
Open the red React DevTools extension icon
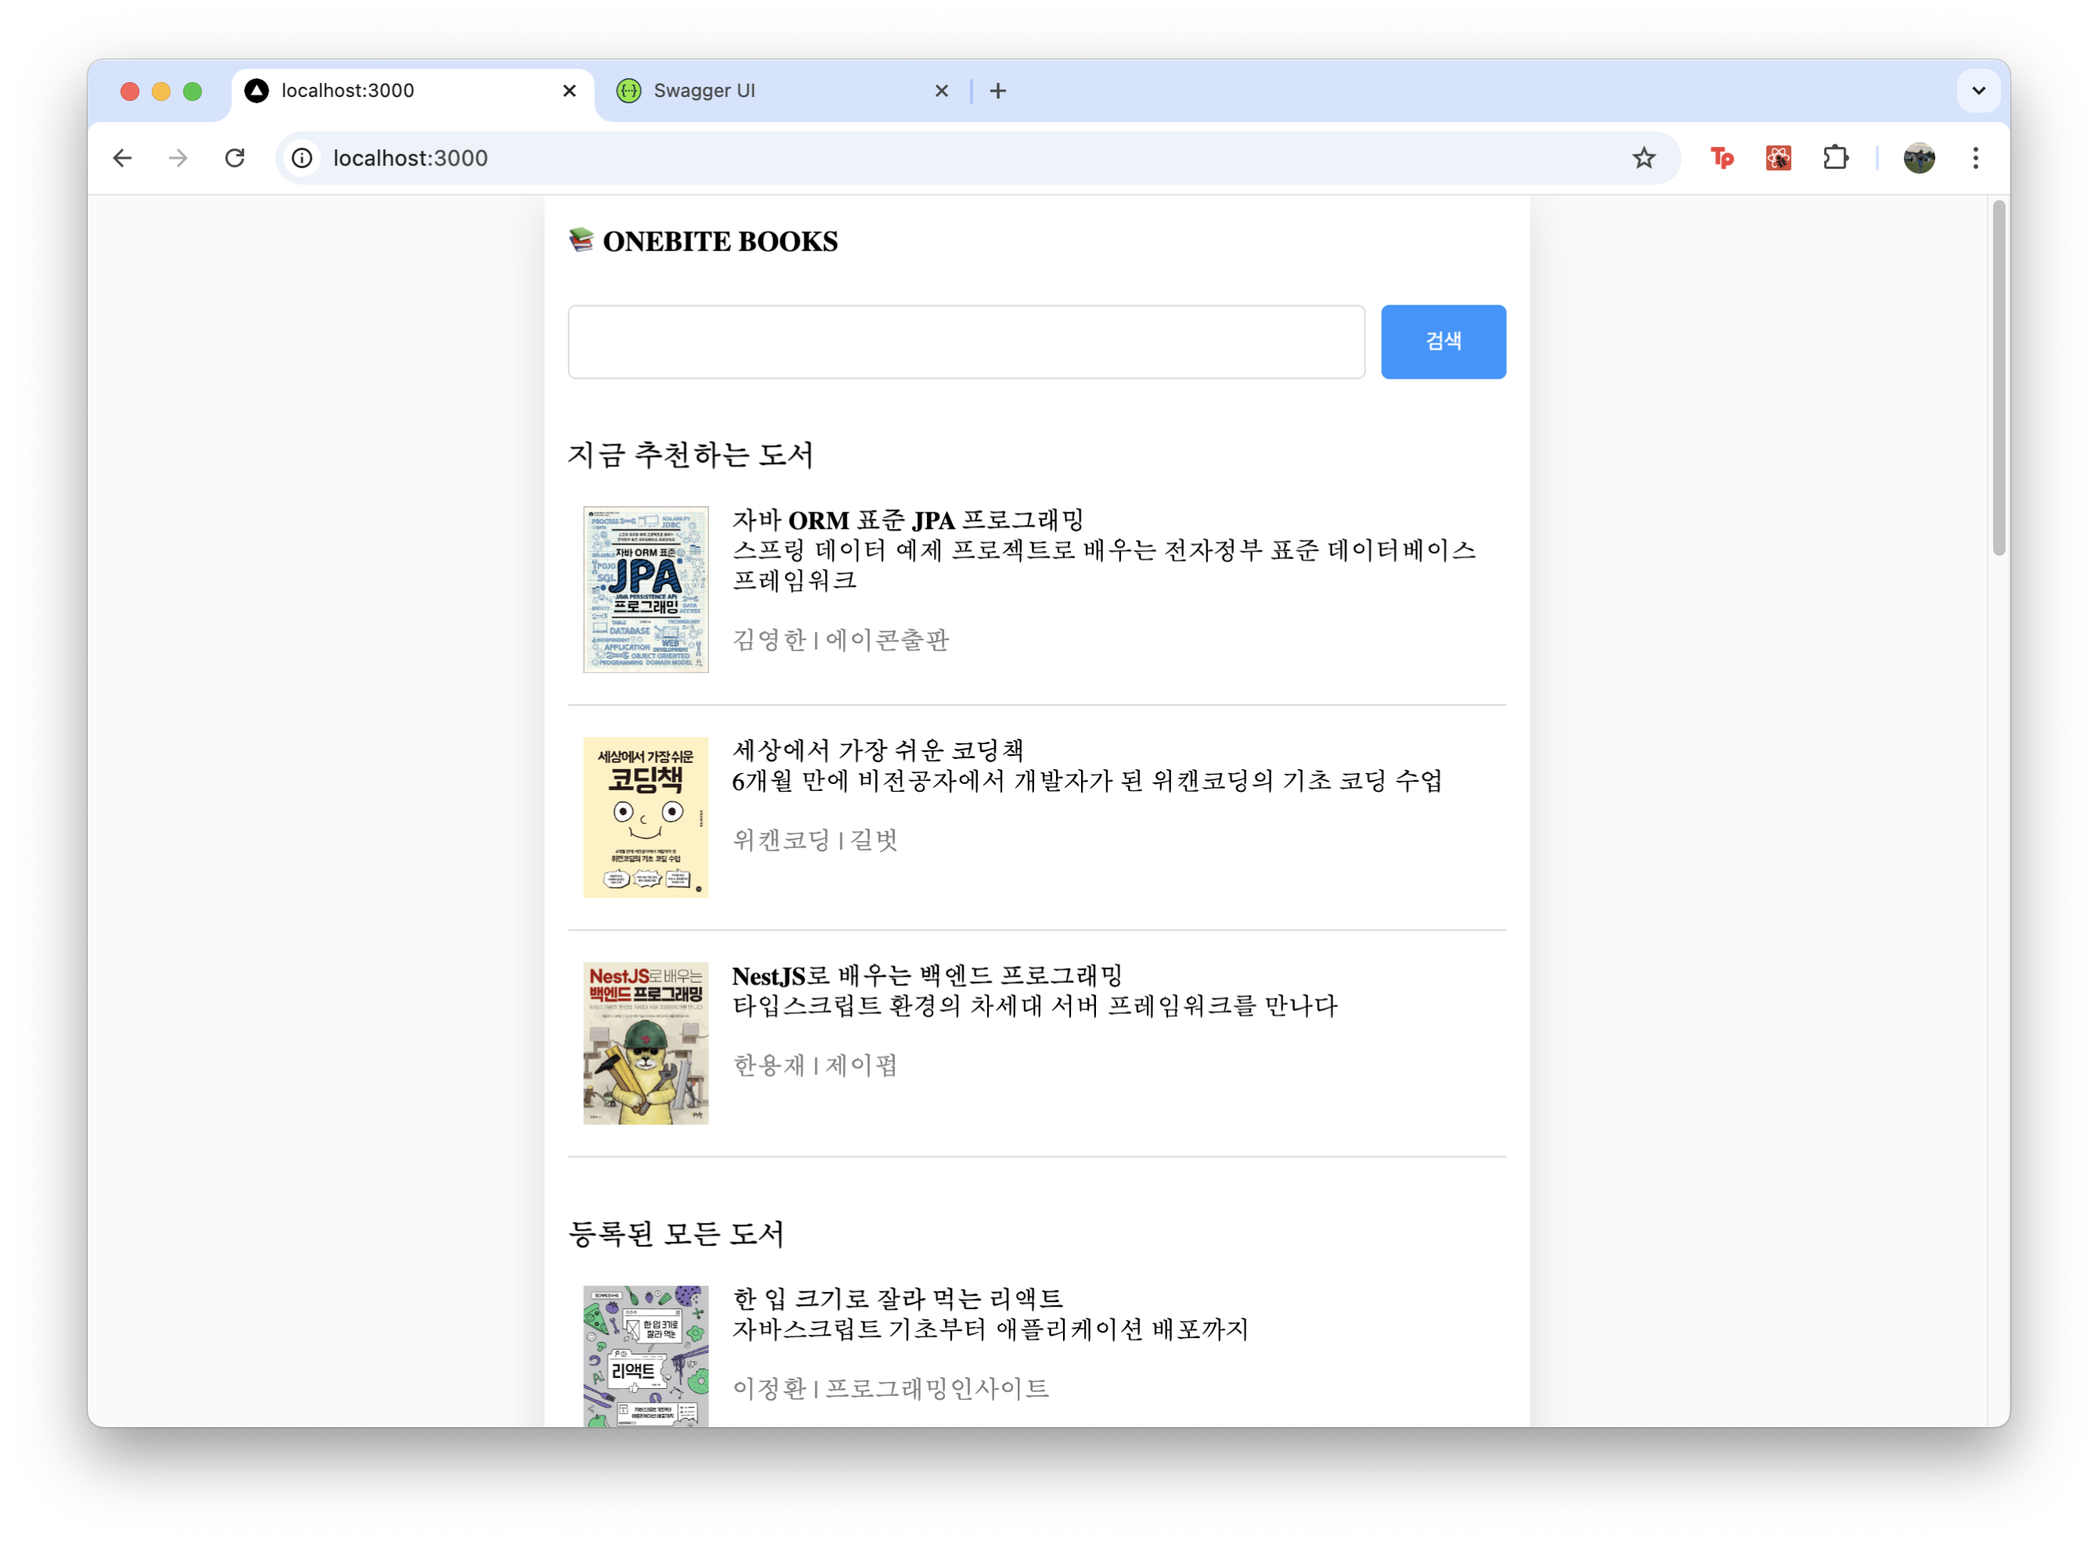pos(1779,158)
